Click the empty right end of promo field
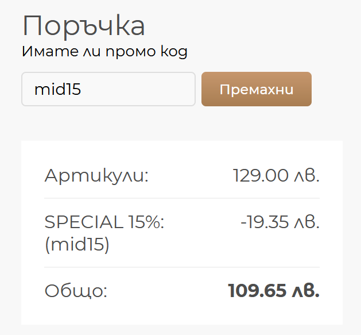The height and width of the screenshot is (335, 361). point(178,89)
